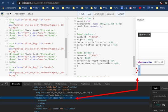Click the Filter field in Styles pane

pos(160,92)
